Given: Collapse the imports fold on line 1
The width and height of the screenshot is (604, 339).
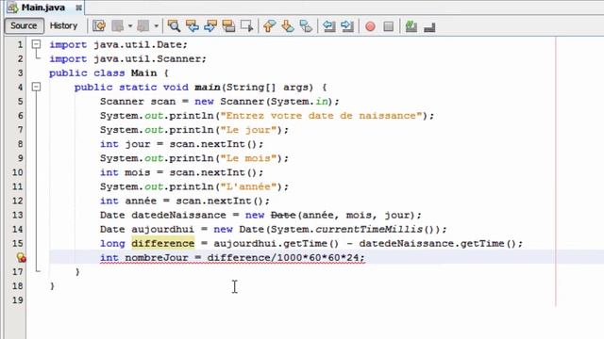Looking at the screenshot, I should (36, 44).
